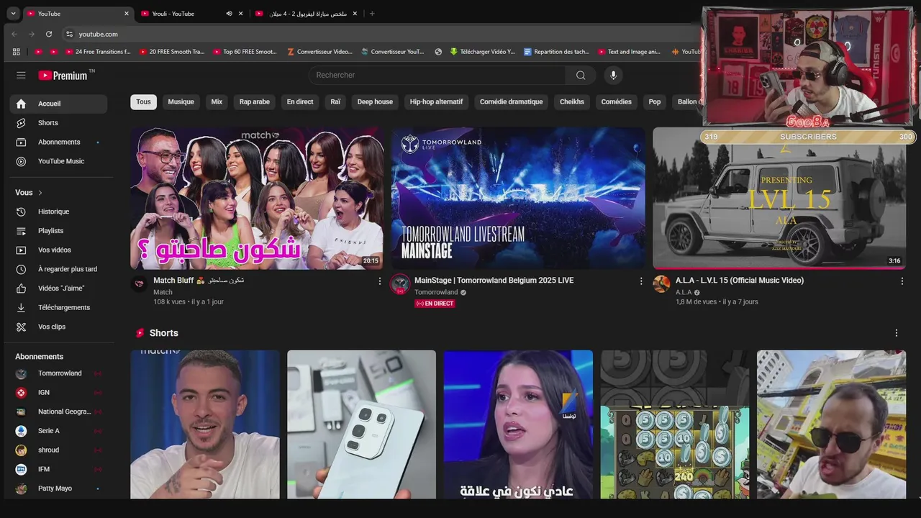The width and height of the screenshot is (921, 518).
Task: View site information icon in address bar
Action: click(69, 34)
